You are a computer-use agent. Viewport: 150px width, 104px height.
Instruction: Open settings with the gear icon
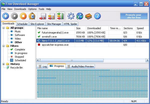tap(71, 16)
